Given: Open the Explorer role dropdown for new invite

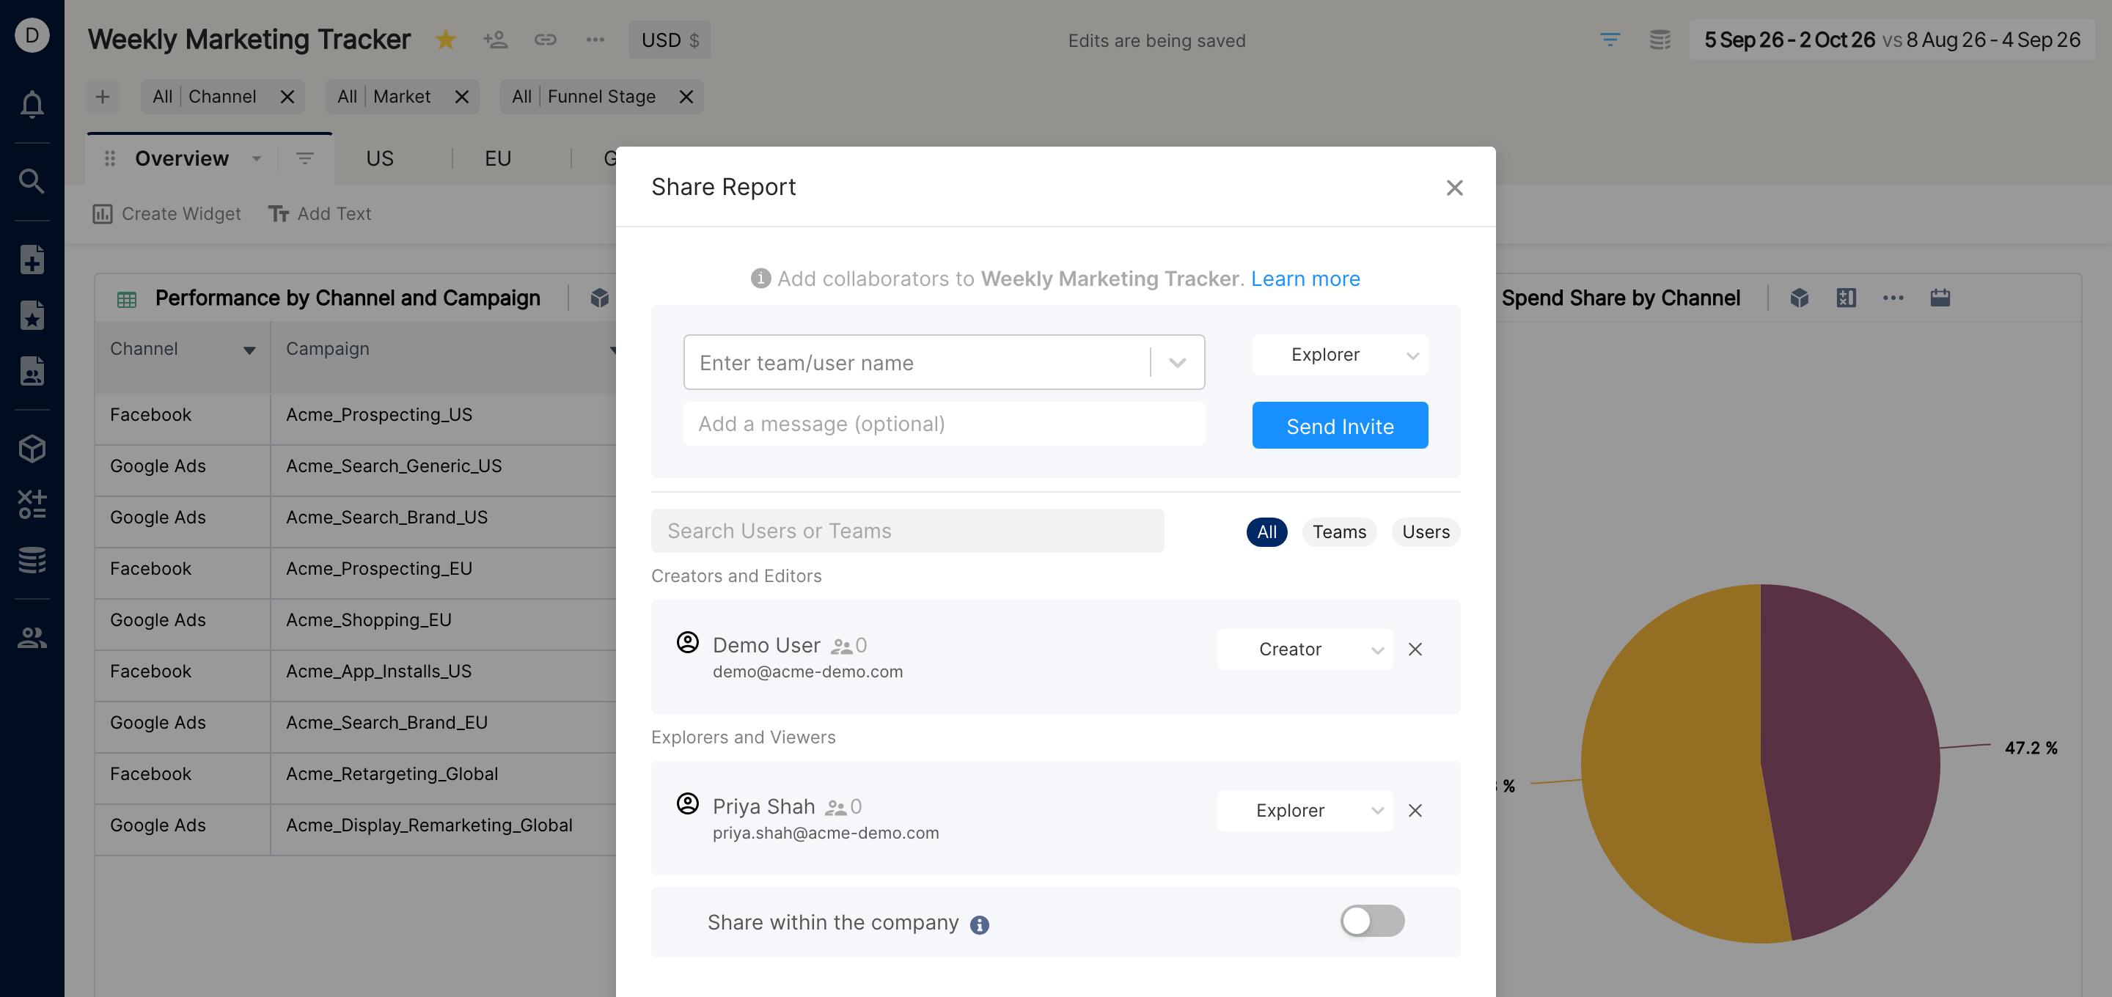Looking at the screenshot, I should [x=1340, y=355].
